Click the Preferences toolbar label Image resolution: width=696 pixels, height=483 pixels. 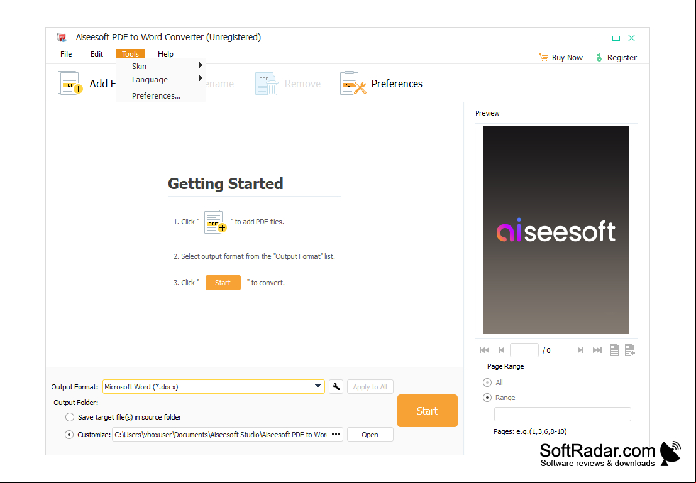397,84
